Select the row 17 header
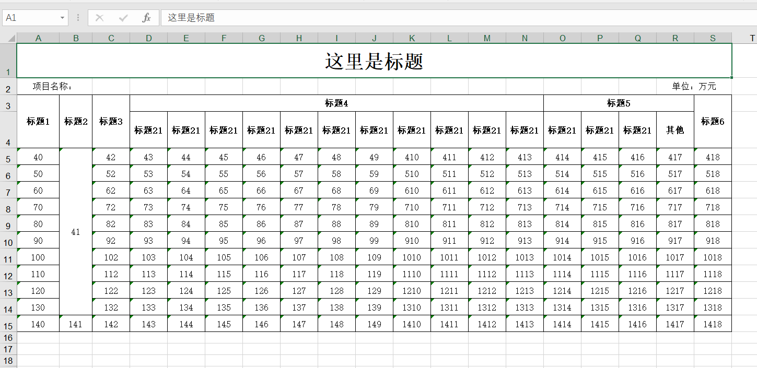This screenshot has width=757, height=368. coord(8,349)
